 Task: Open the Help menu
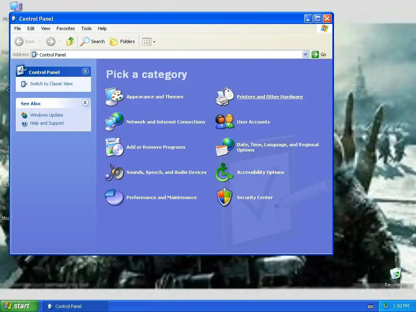coord(102,28)
